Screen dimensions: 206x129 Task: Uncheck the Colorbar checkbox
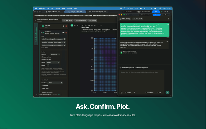42,85
